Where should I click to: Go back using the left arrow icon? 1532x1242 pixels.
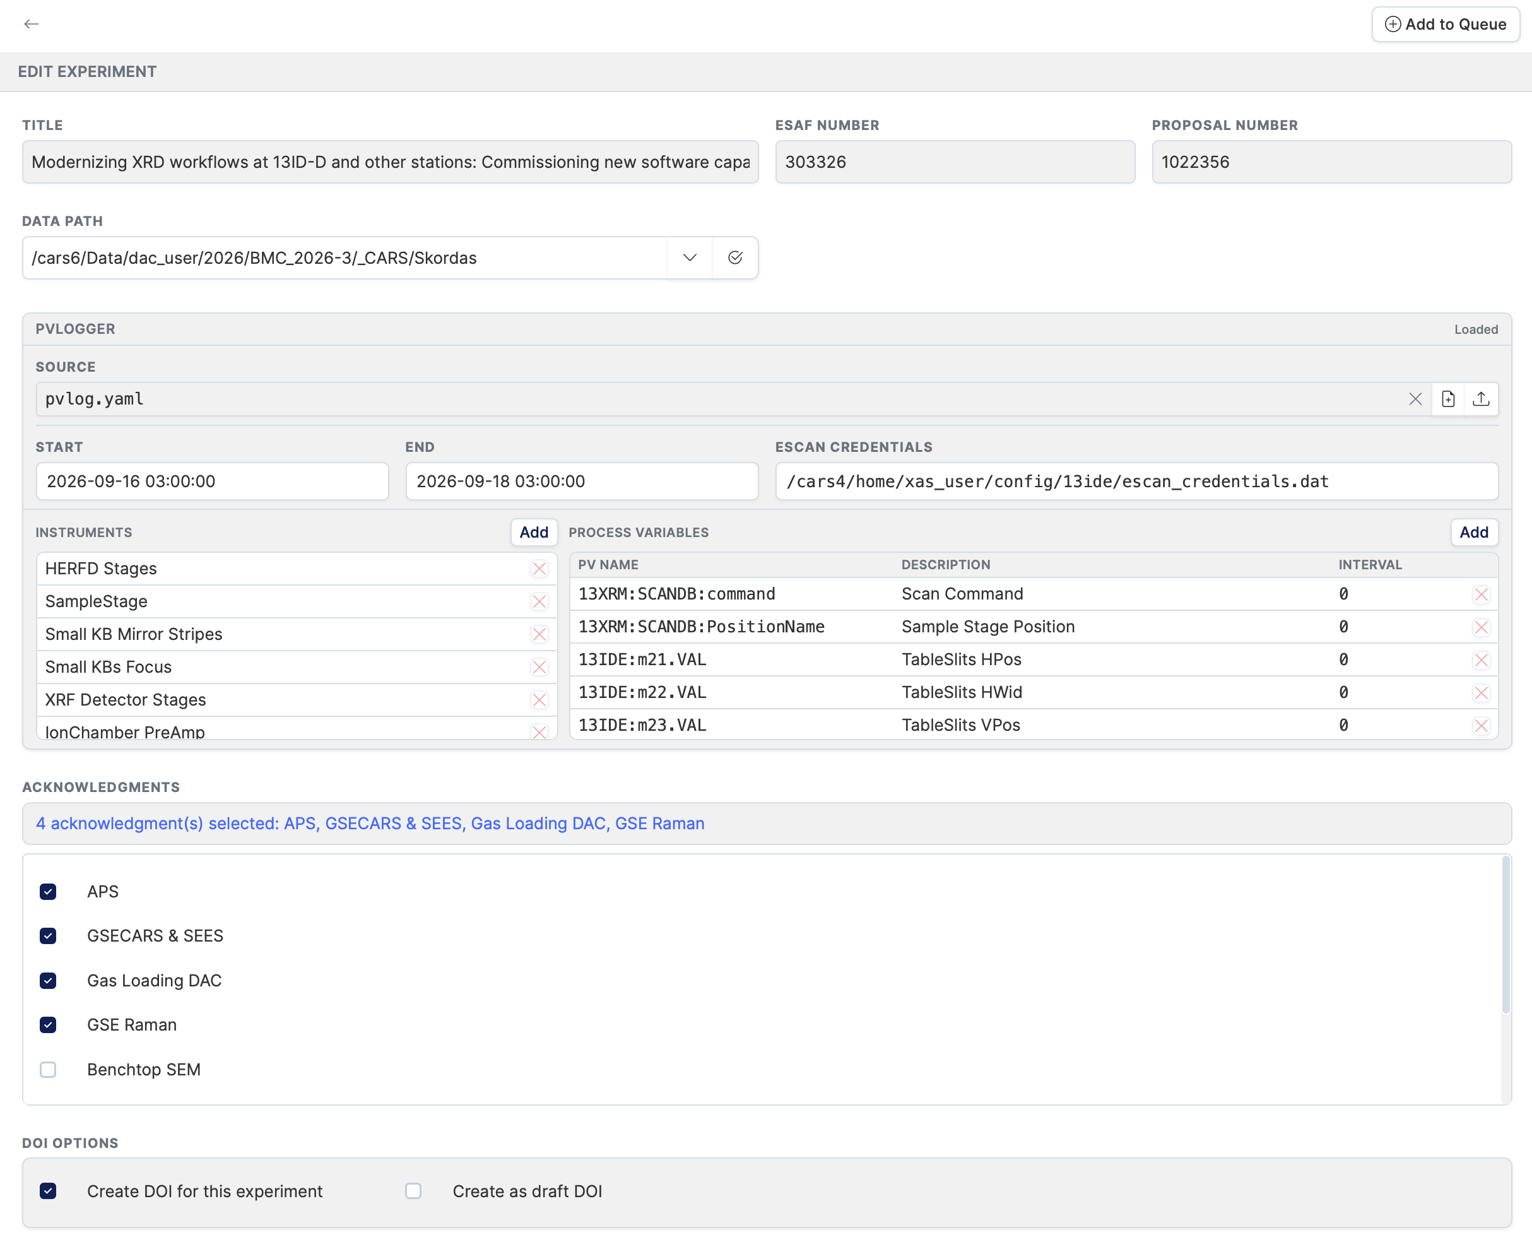pyautogui.click(x=31, y=25)
